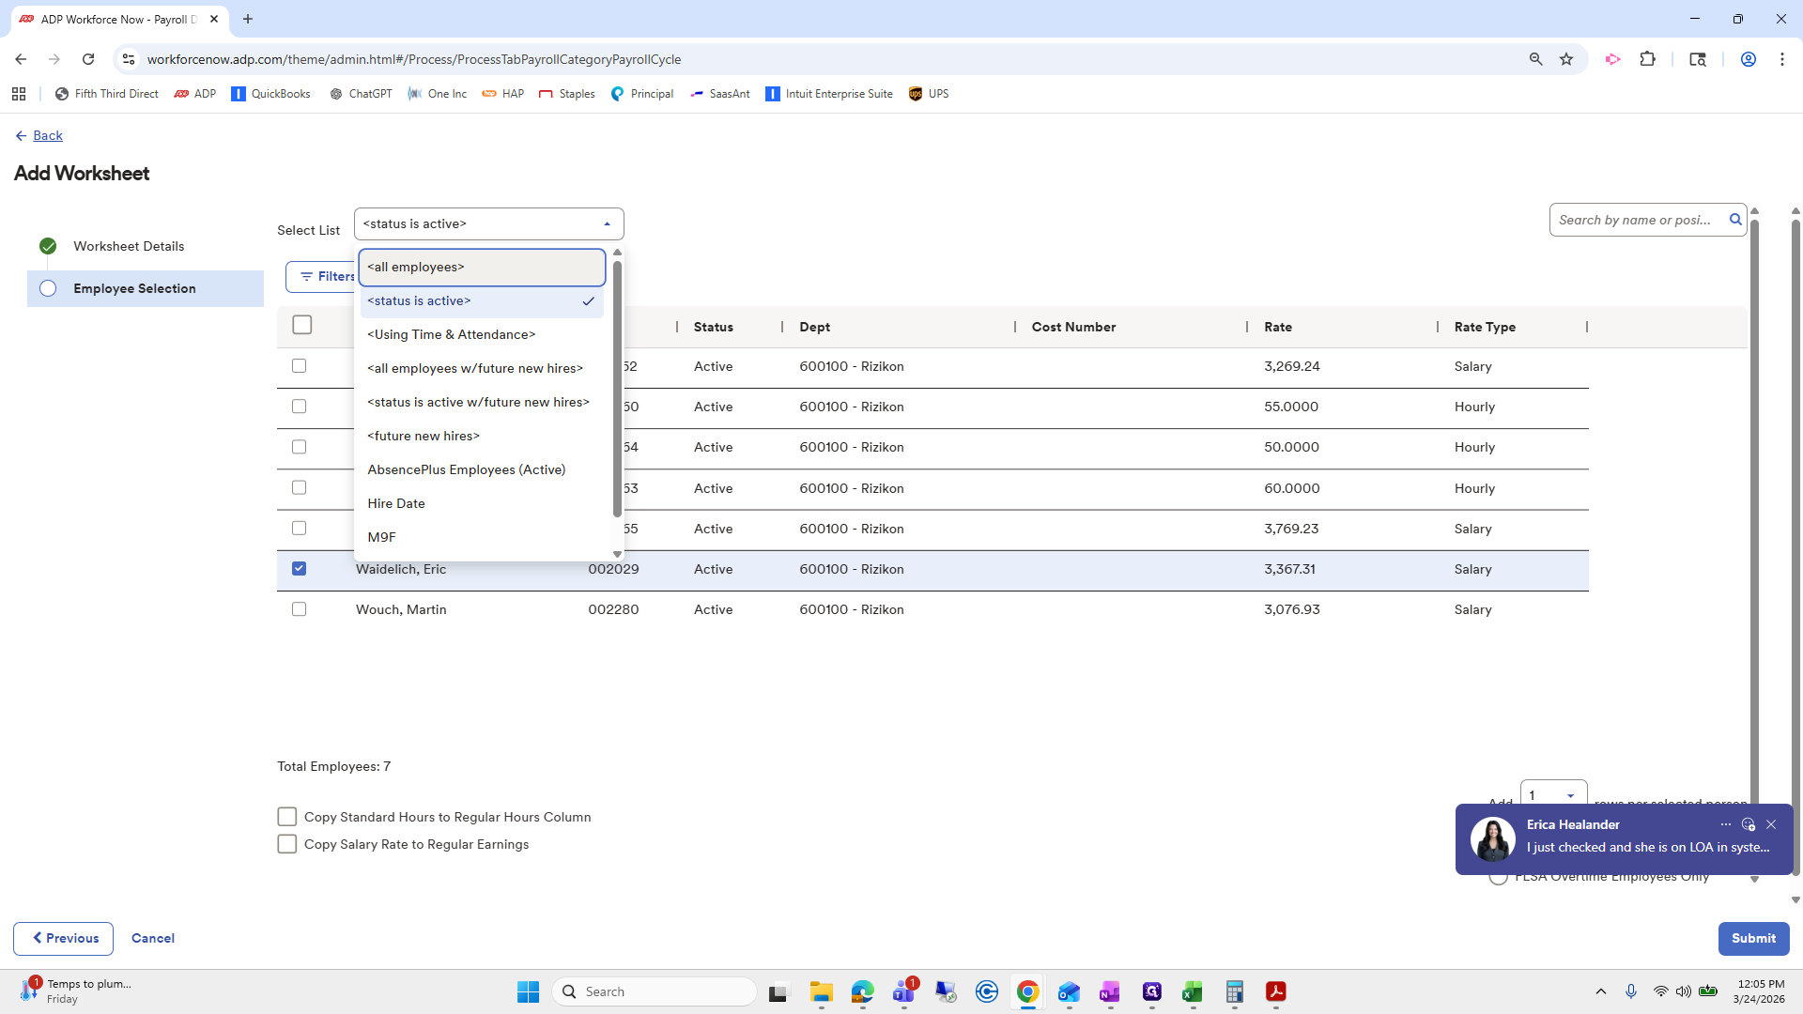Viewport: 1803px width, 1014px height.
Task: Open the Fifth Third Direct bookmark
Action: tap(107, 94)
